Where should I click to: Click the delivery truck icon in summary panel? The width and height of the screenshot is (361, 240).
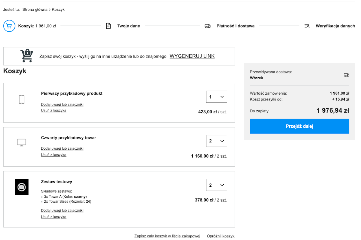(346, 75)
